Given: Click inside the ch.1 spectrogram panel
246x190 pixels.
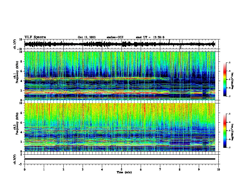Looking at the screenshot, I should click(x=120, y=76).
